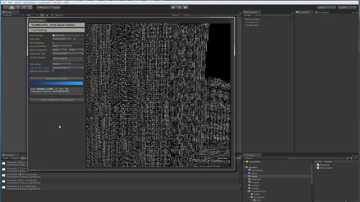Screen dimensions: 360x202
Task: Toggle the Pivot/Center handle button
Action: click(43, 7)
